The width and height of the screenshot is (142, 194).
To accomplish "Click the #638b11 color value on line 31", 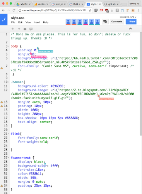I will [35, 174].
